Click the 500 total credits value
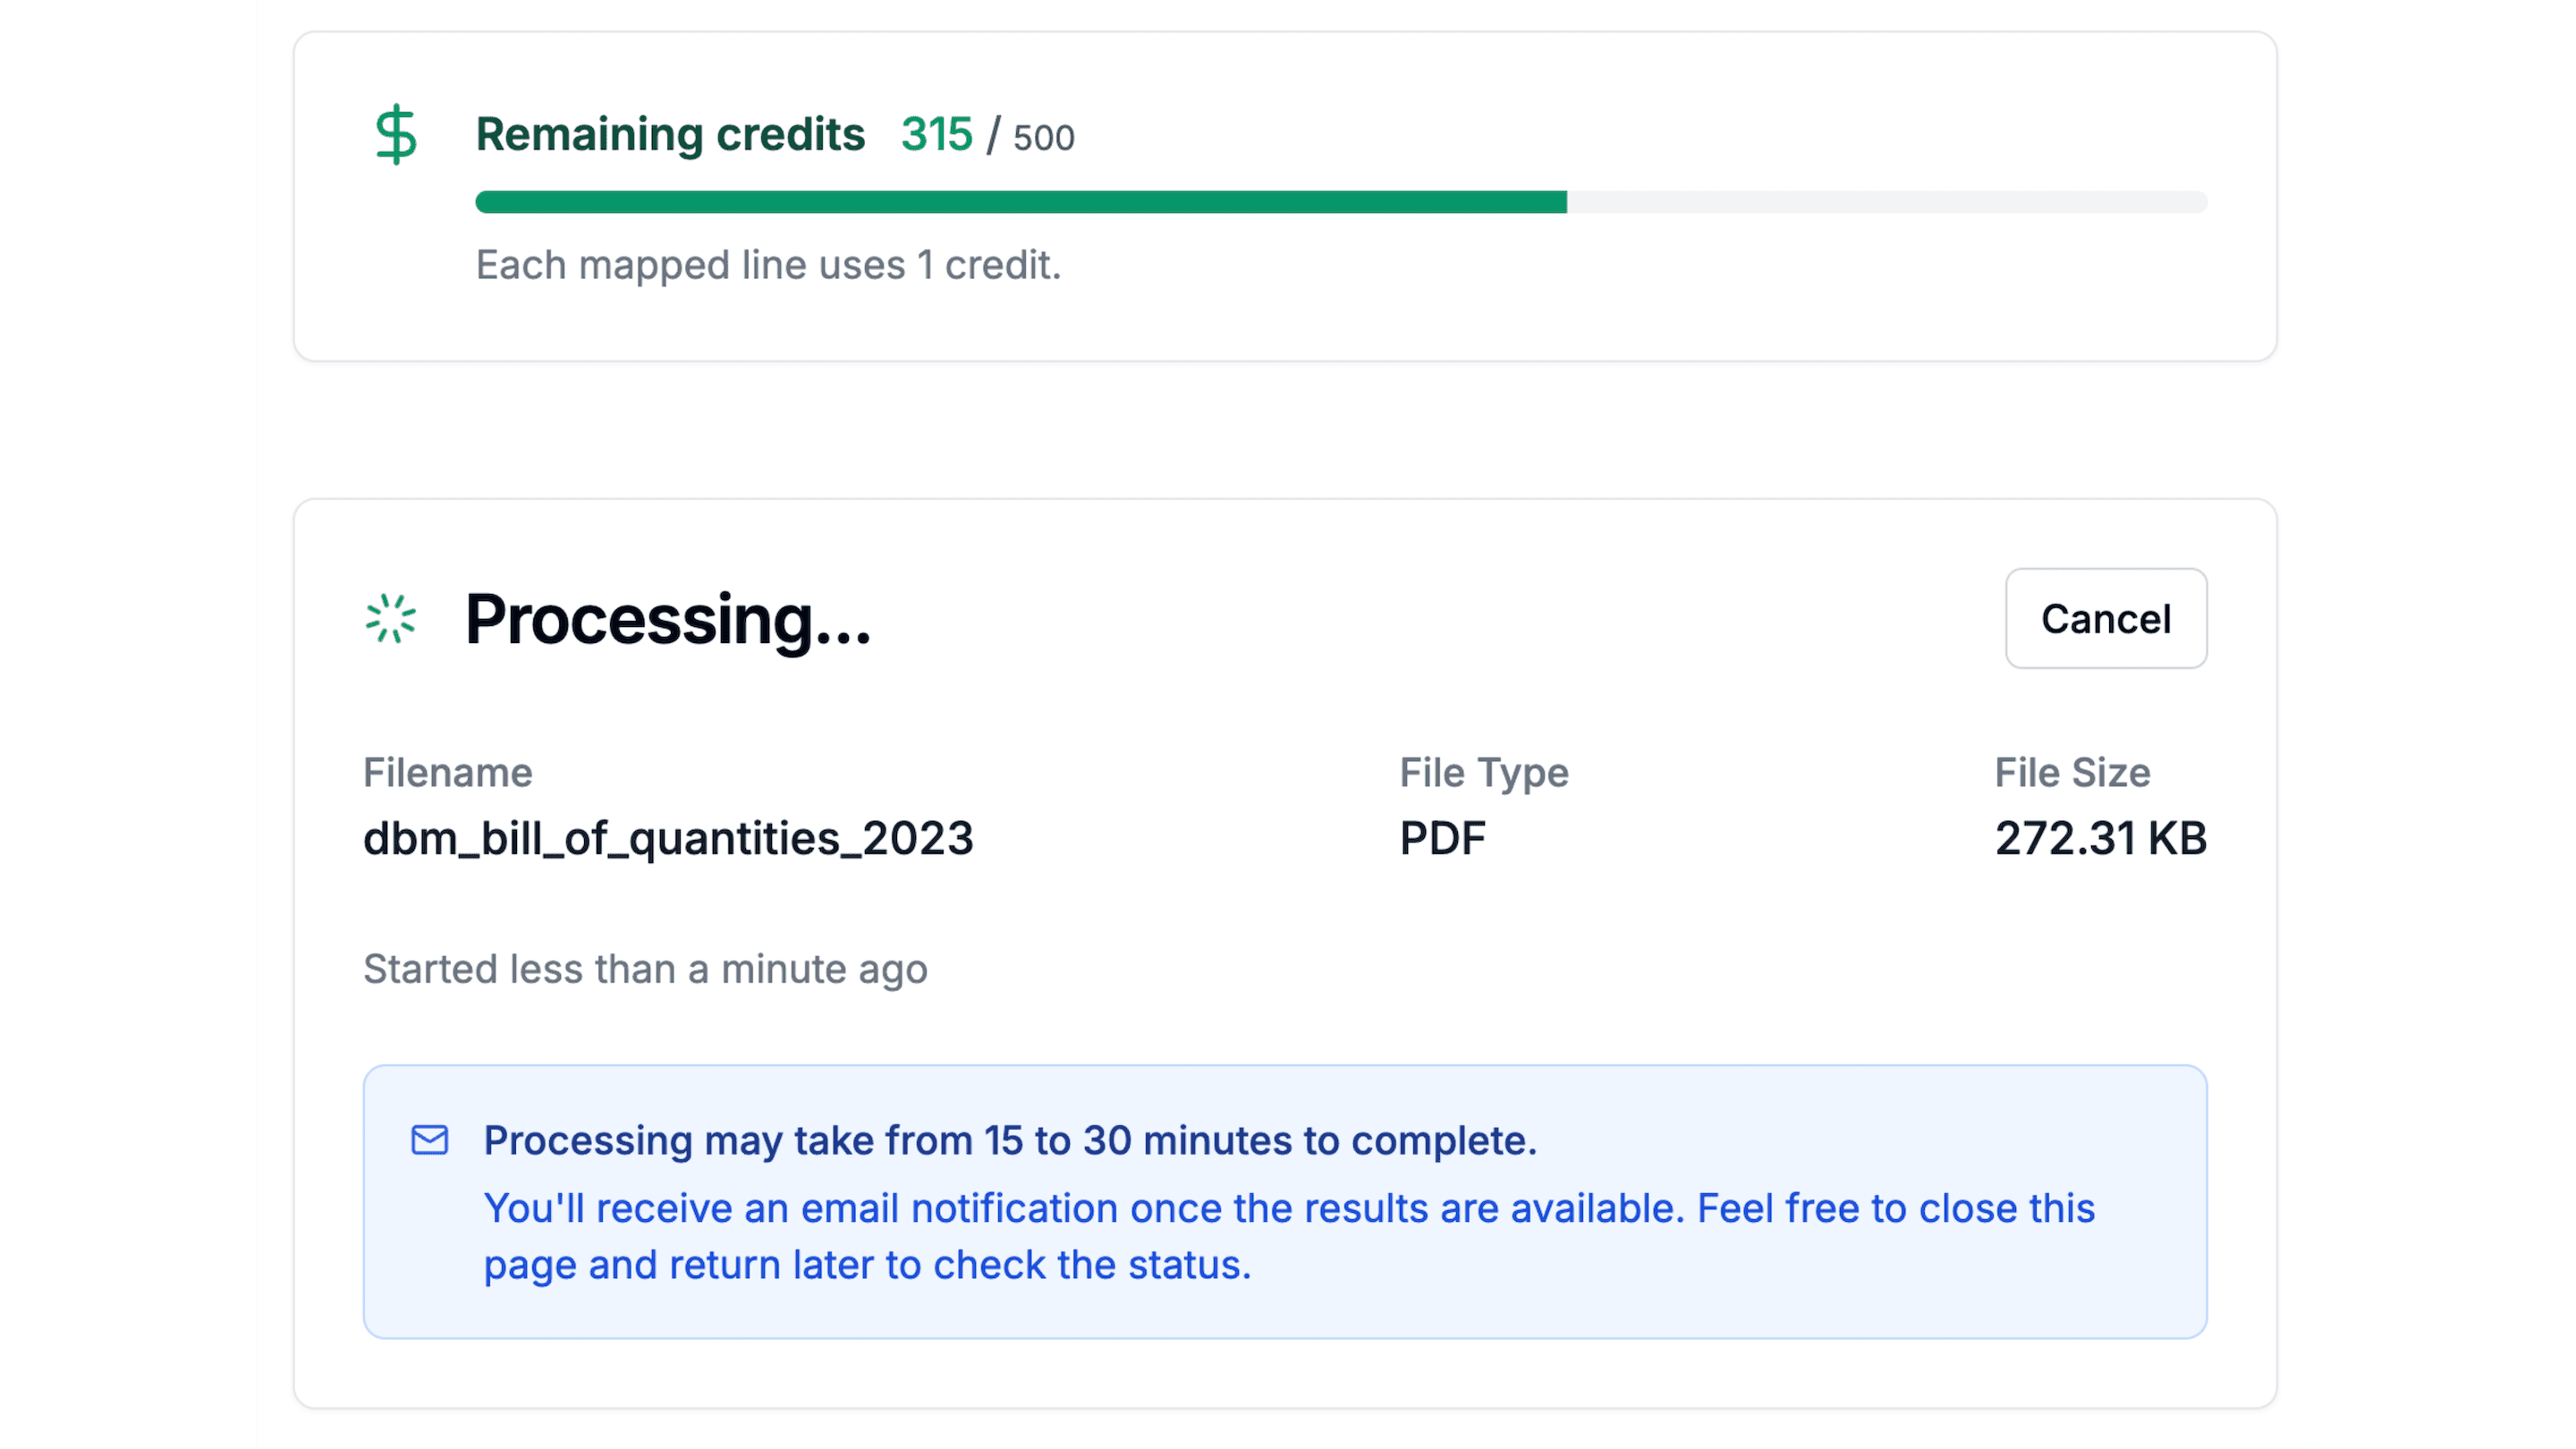Screen dimensions: 2576x1449 1043,138
